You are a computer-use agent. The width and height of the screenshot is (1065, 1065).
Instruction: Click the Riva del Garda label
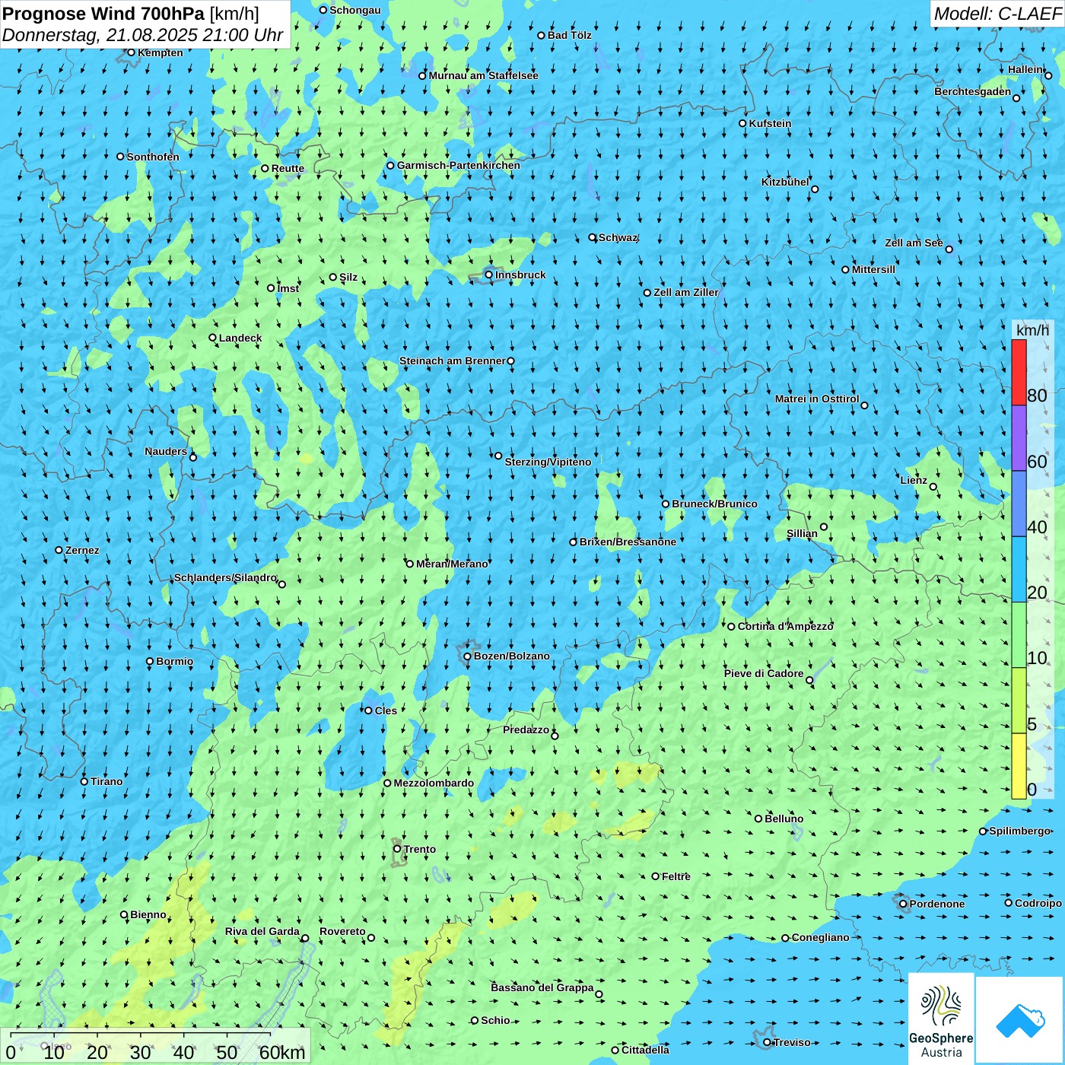click(x=262, y=931)
